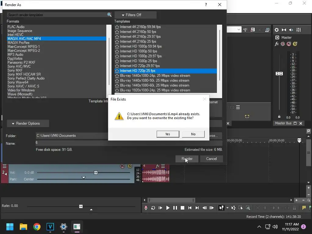Select the Zoom Edit tool
Image resolution: width=312 pixels, height=234 pixels.
pos(248,208)
